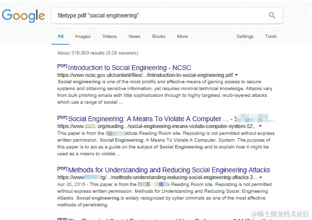The width and height of the screenshot is (312, 220).
Task: Open the News tab
Action: tap(135, 37)
